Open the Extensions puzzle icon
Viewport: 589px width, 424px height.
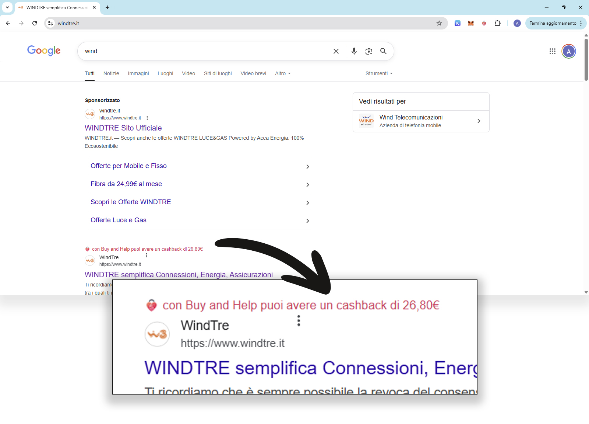(x=497, y=23)
